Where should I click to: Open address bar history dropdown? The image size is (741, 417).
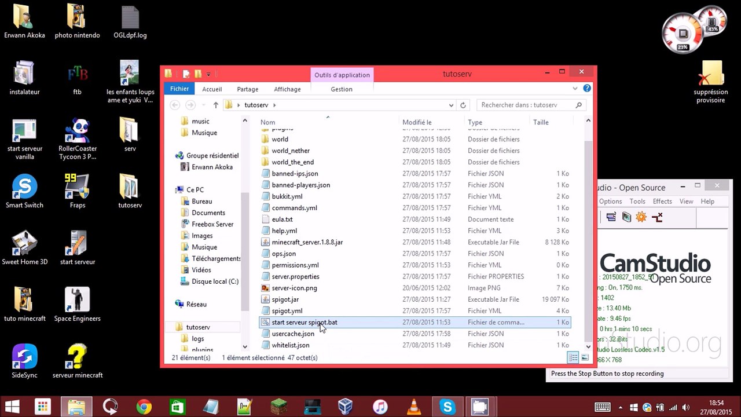click(x=451, y=105)
